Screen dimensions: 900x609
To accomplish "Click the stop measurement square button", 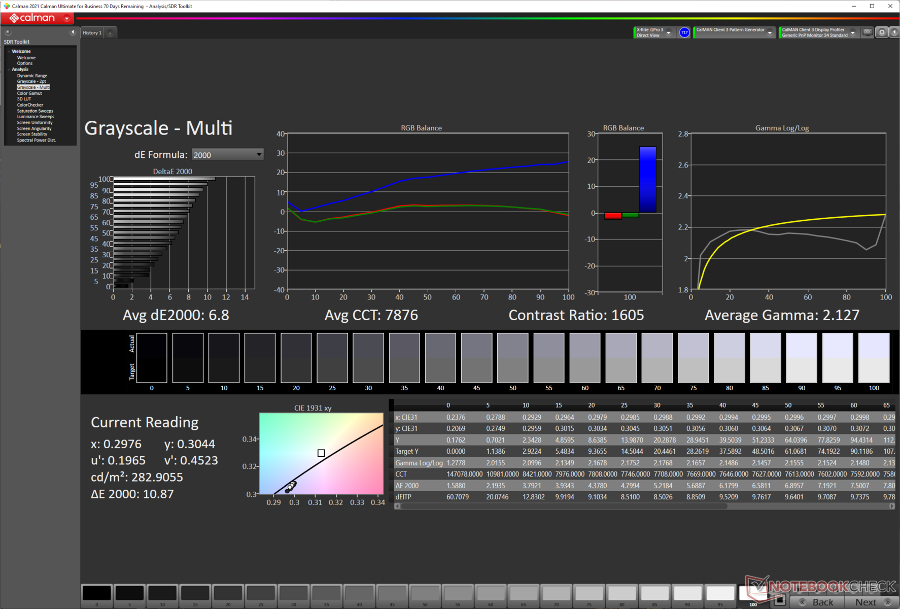I will [780, 601].
